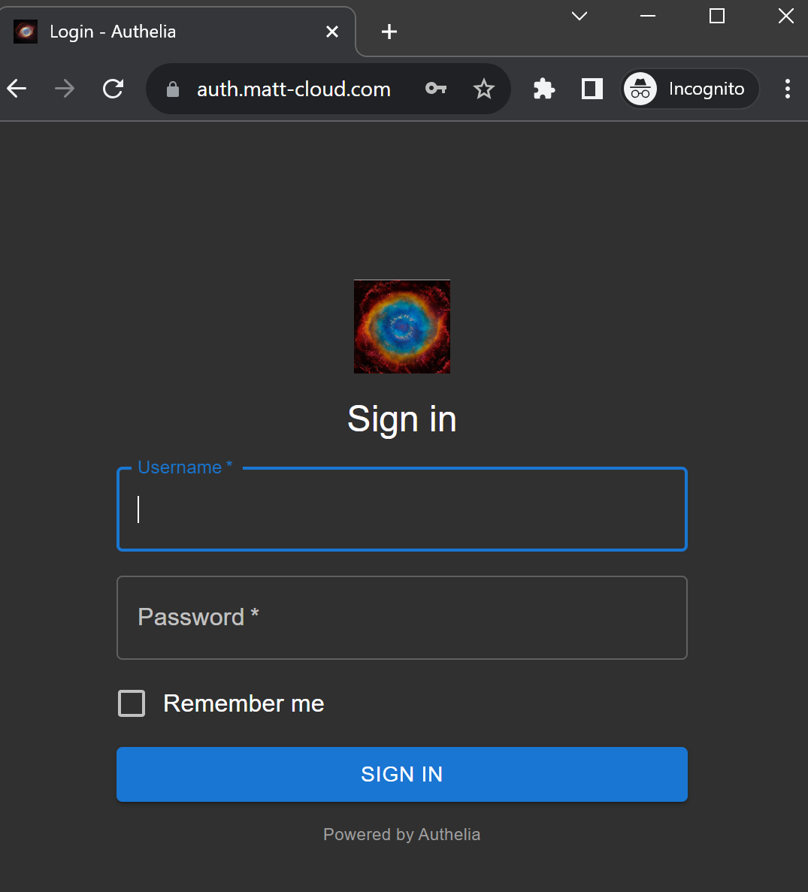Focus the Username input field

click(402, 509)
